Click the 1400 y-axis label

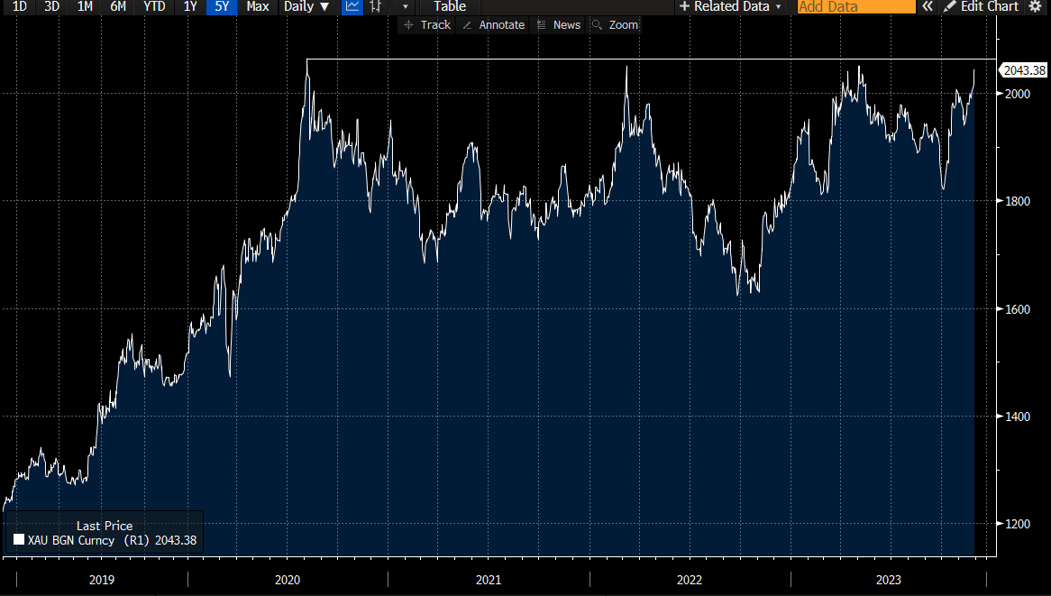1018,417
